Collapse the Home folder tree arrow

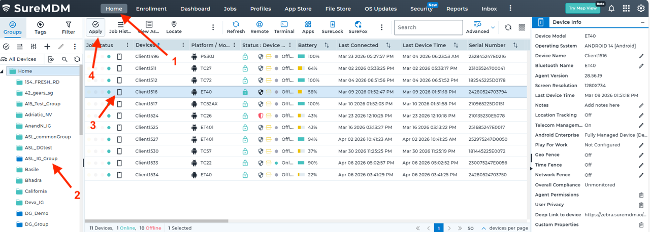[x=3, y=71]
